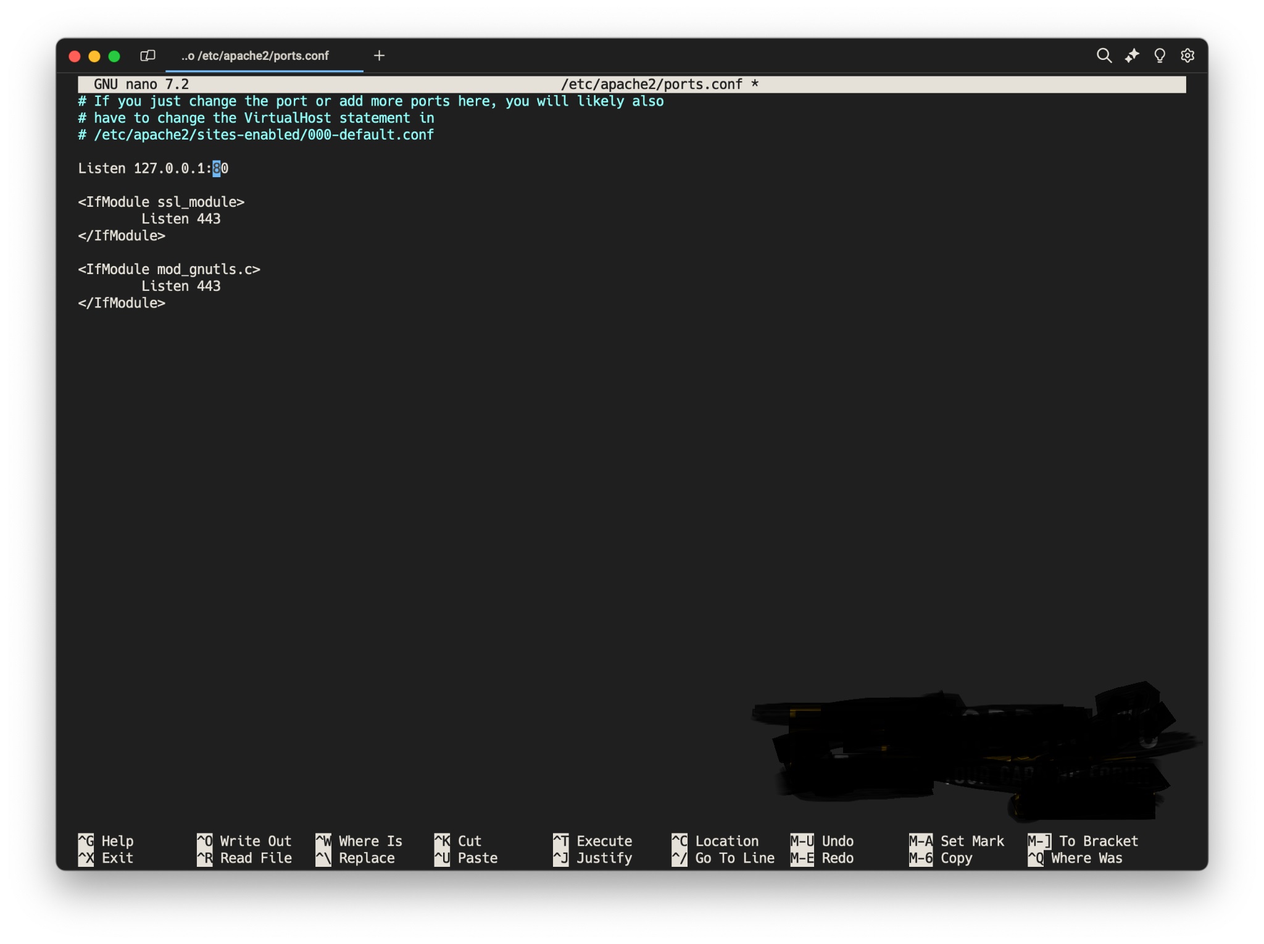This screenshot has height=944, width=1264.
Task: Click the lightbulb hints icon
Action: pyautogui.click(x=1159, y=56)
